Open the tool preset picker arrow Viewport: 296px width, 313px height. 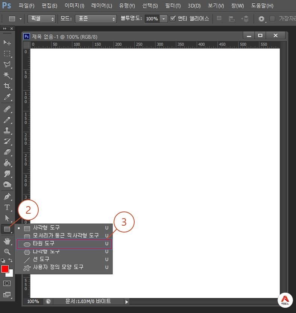click(x=21, y=19)
